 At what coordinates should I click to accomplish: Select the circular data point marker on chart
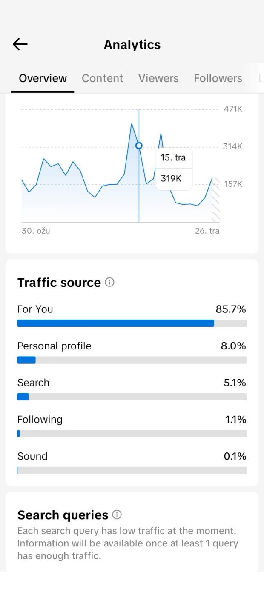pyautogui.click(x=139, y=146)
